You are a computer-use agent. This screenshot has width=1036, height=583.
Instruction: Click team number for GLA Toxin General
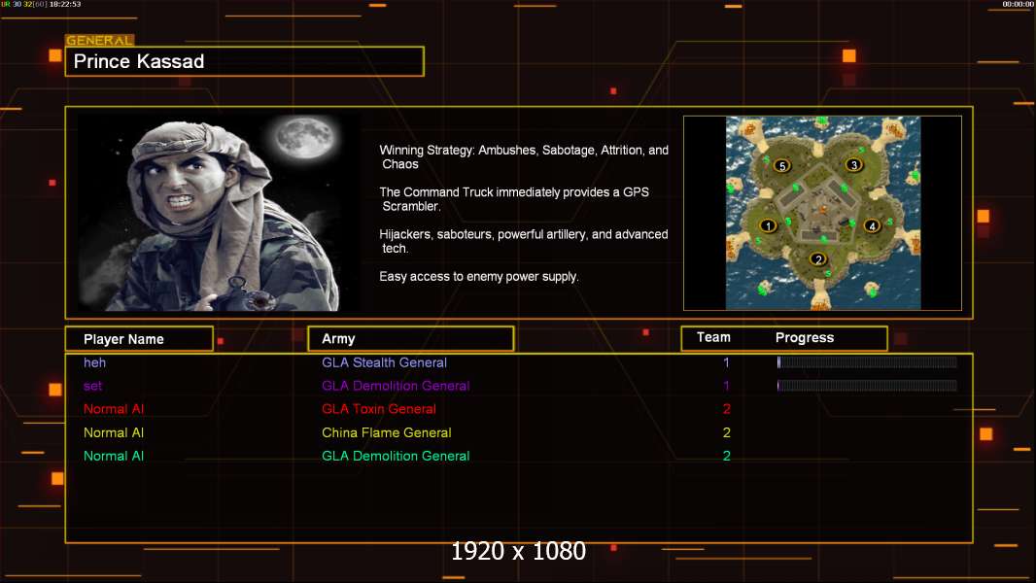[726, 409]
